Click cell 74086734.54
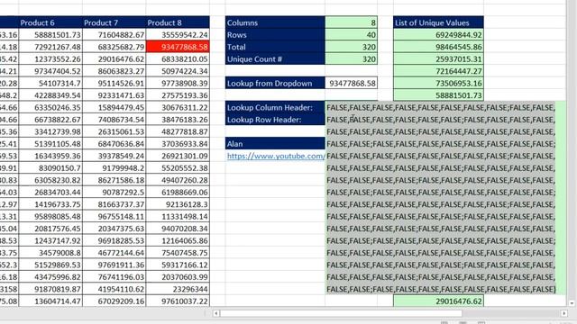 click(x=114, y=120)
